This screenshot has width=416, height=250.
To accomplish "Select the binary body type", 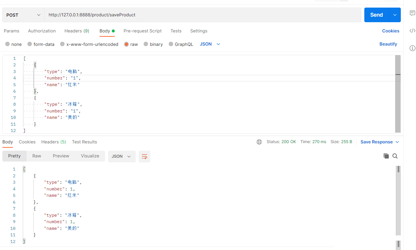I will tap(153, 44).
